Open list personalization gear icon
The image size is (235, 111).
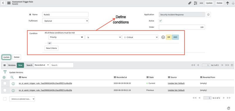tap(4, 77)
